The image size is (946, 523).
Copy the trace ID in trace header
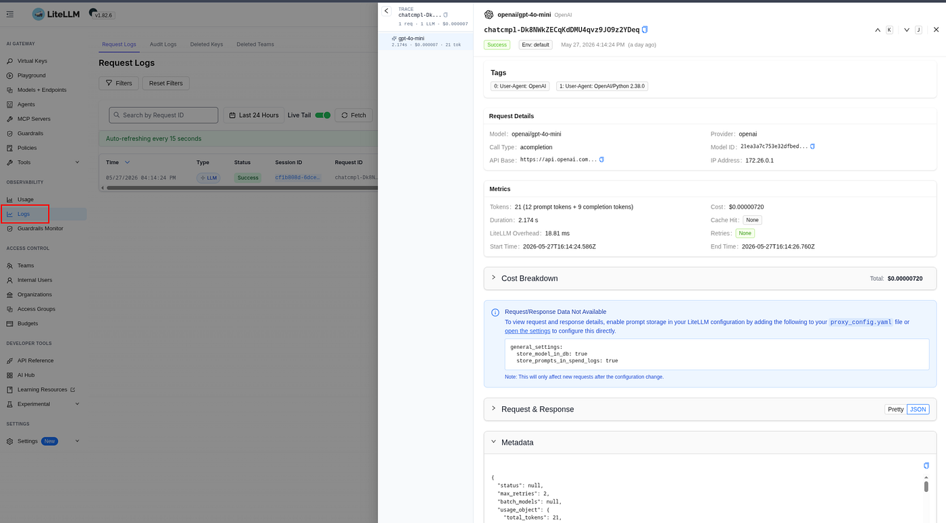click(445, 15)
